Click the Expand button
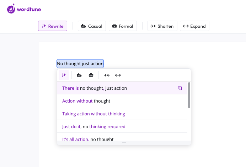The height and width of the screenshot is (167, 246). (x=194, y=26)
